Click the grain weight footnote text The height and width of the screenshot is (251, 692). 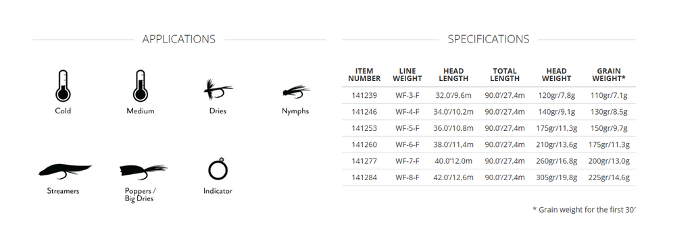tap(585, 210)
